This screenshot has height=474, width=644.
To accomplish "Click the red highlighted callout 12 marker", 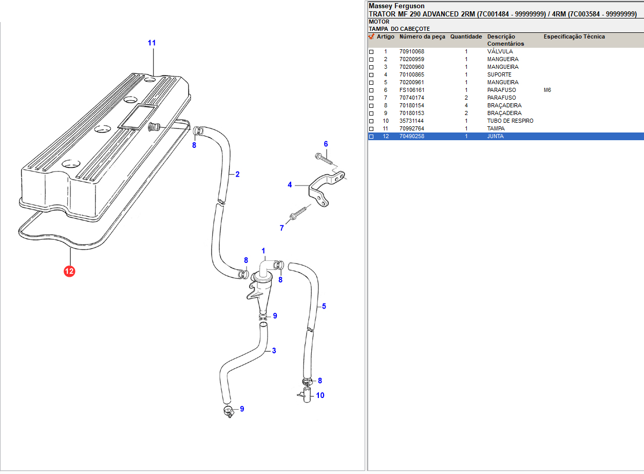I will pos(69,271).
